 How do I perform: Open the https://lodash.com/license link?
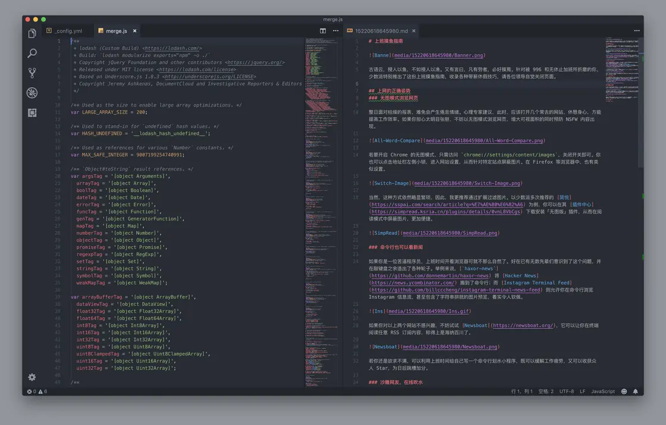(196, 70)
